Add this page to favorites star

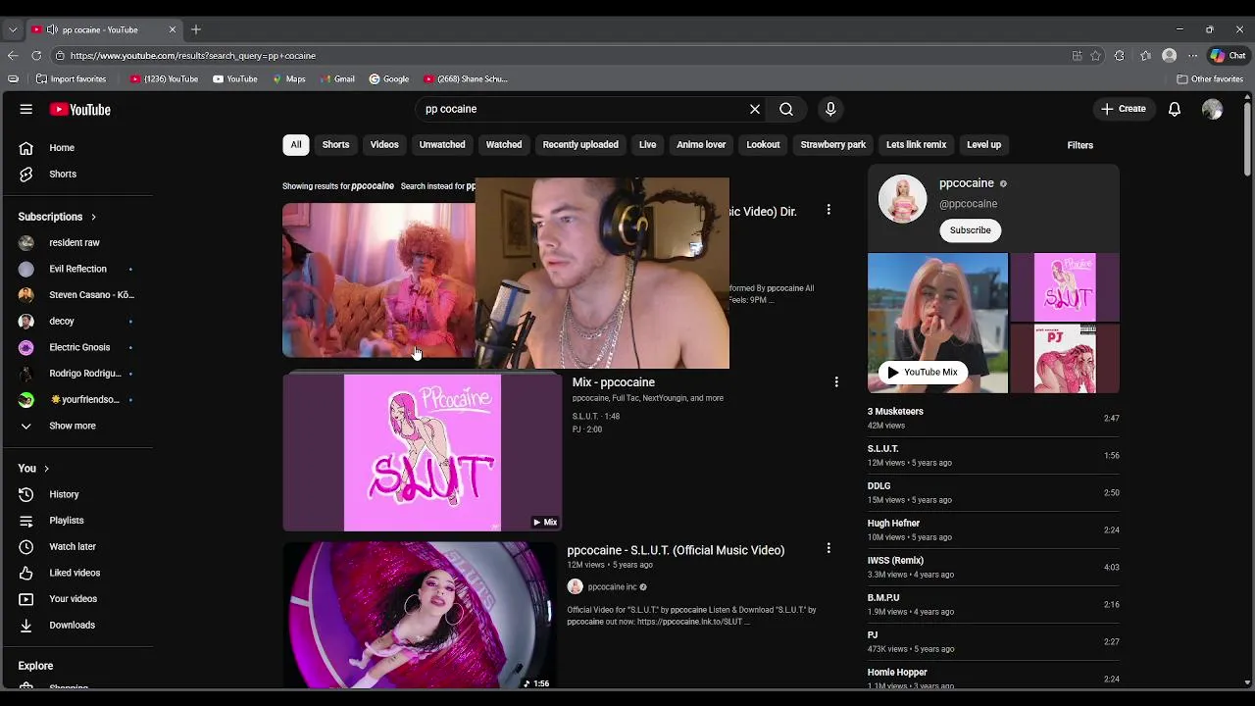(1096, 56)
